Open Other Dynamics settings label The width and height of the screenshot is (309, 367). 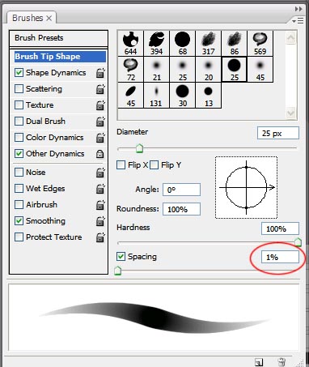click(x=55, y=154)
